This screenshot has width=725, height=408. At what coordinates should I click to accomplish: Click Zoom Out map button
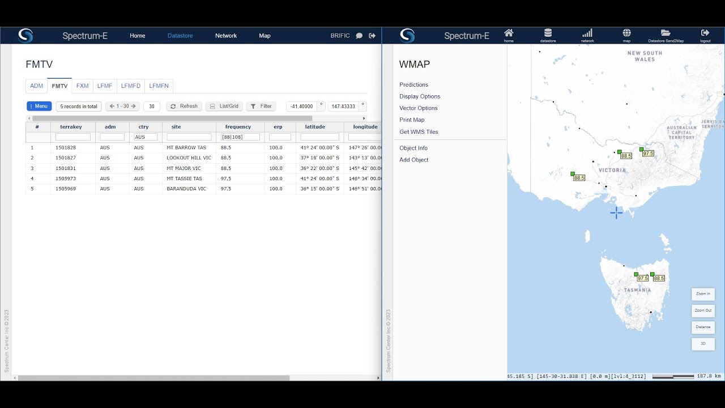point(703,311)
